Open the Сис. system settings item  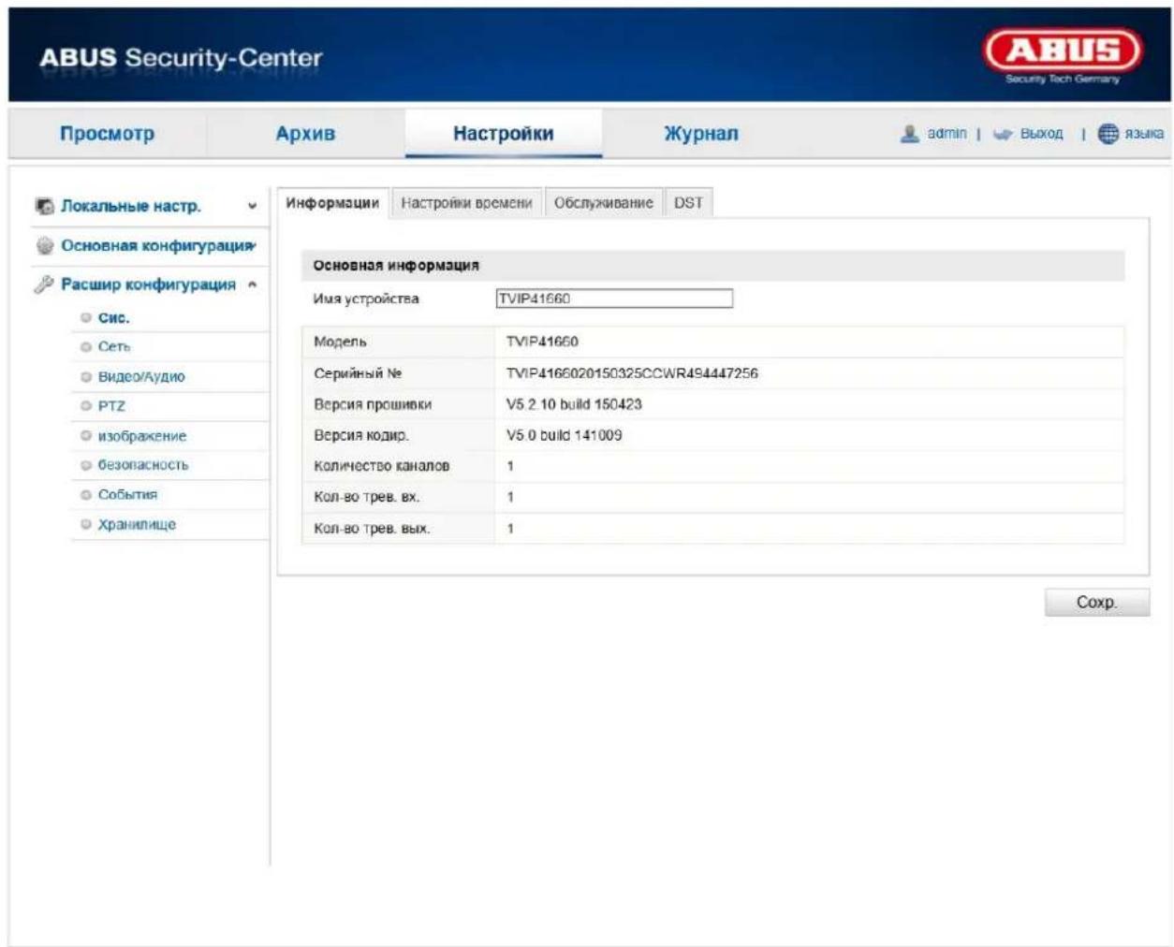coord(113,318)
